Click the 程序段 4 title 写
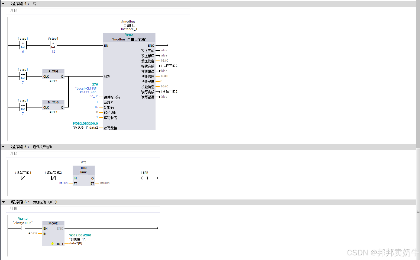 pyautogui.click(x=34, y=4)
